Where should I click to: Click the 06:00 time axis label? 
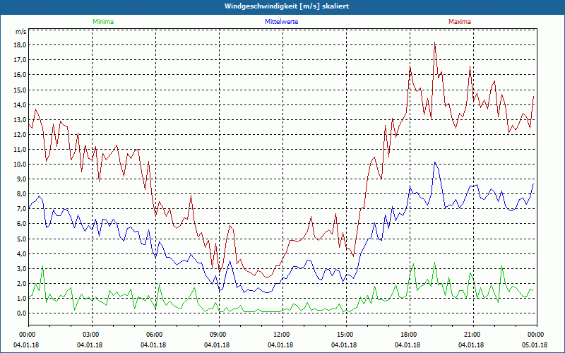[x=155, y=335]
